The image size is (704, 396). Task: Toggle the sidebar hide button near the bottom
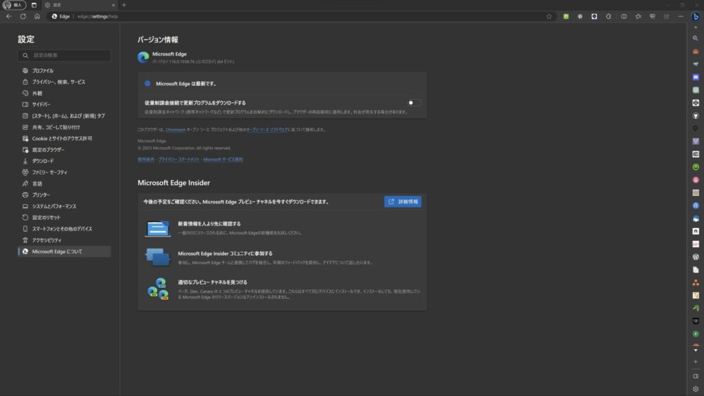(x=696, y=376)
